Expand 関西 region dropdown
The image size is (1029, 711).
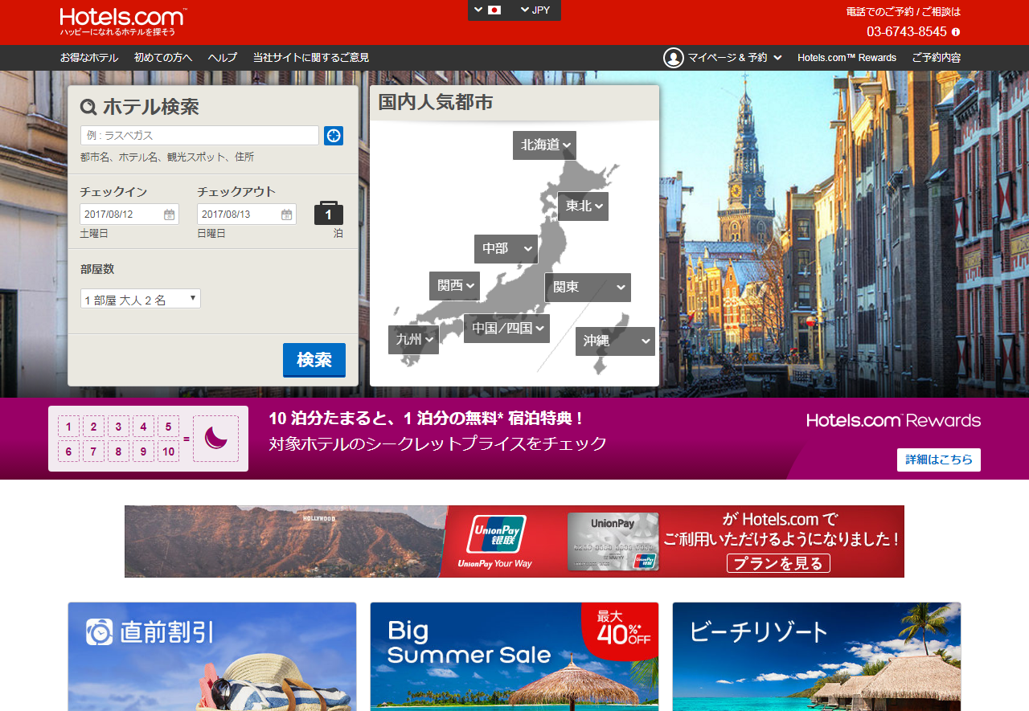pos(454,286)
